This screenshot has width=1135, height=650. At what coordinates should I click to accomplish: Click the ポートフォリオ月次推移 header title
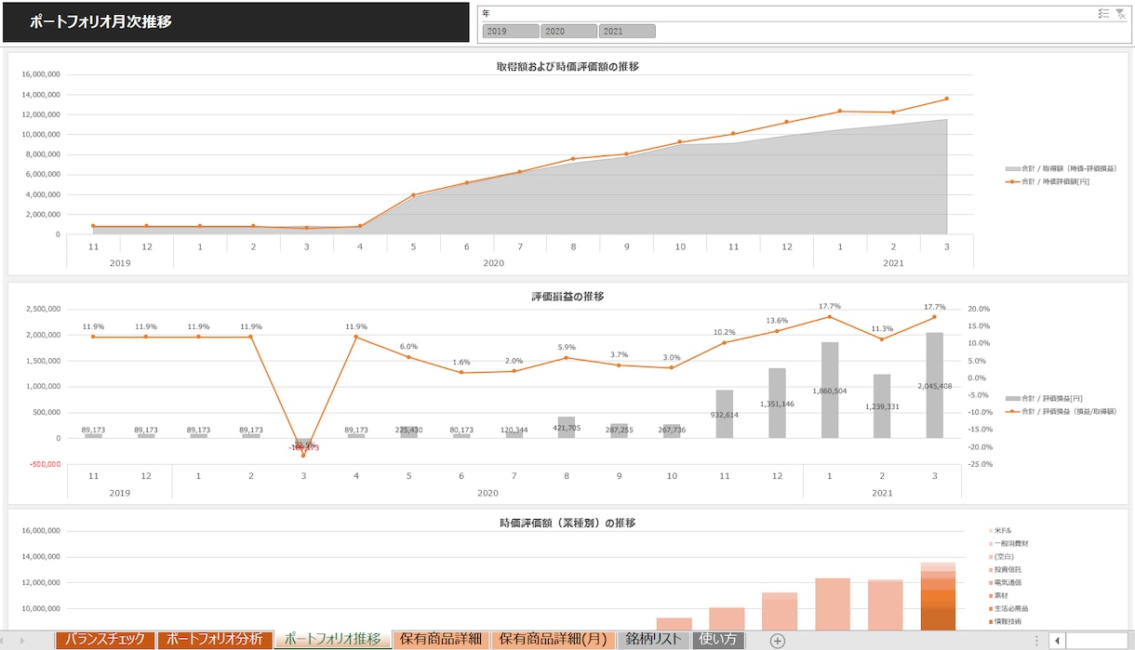tap(100, 22)
